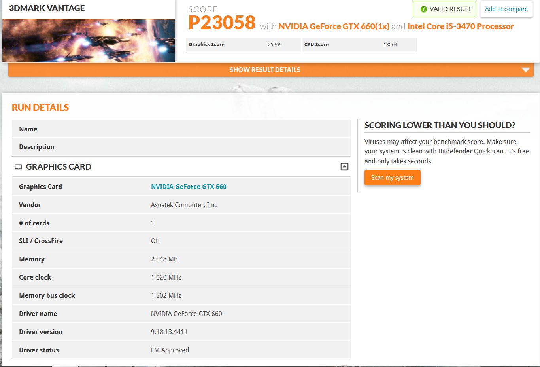Image resolution: width=540 pixels, height=367 pixels.
Task: Click the 3DMARK VANTAGE title text
Action: point(47,8)
